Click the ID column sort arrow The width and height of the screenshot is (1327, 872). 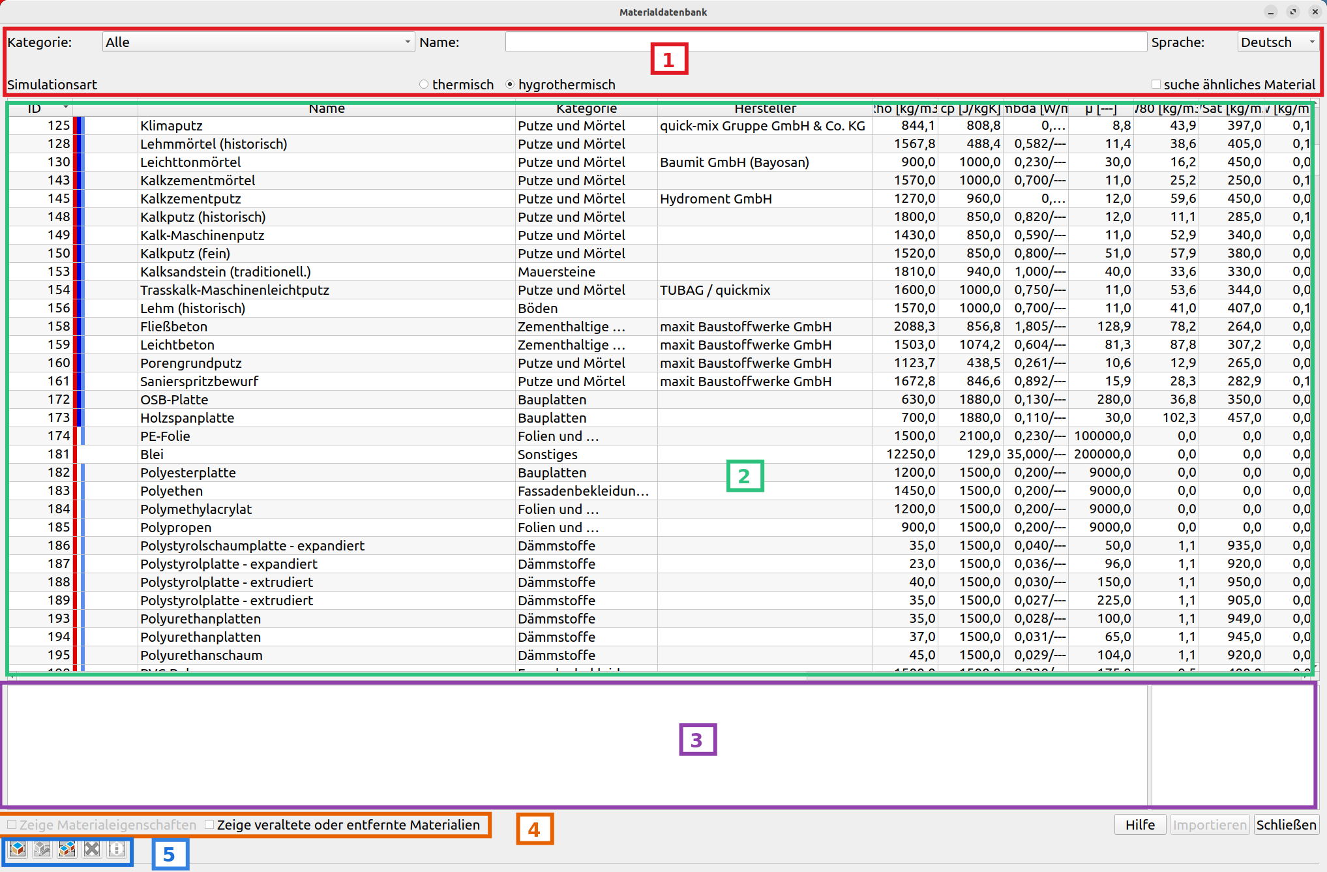pos(65,106)
